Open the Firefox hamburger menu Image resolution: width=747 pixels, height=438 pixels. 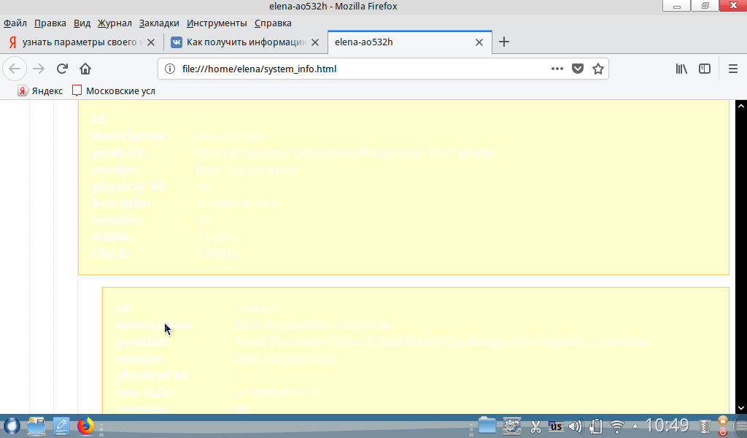732,69
